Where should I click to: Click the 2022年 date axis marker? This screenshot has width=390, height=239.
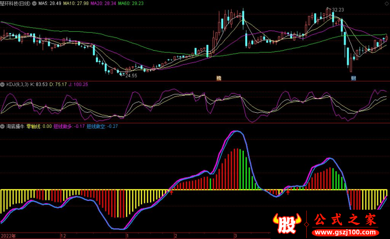click(8, 235)
